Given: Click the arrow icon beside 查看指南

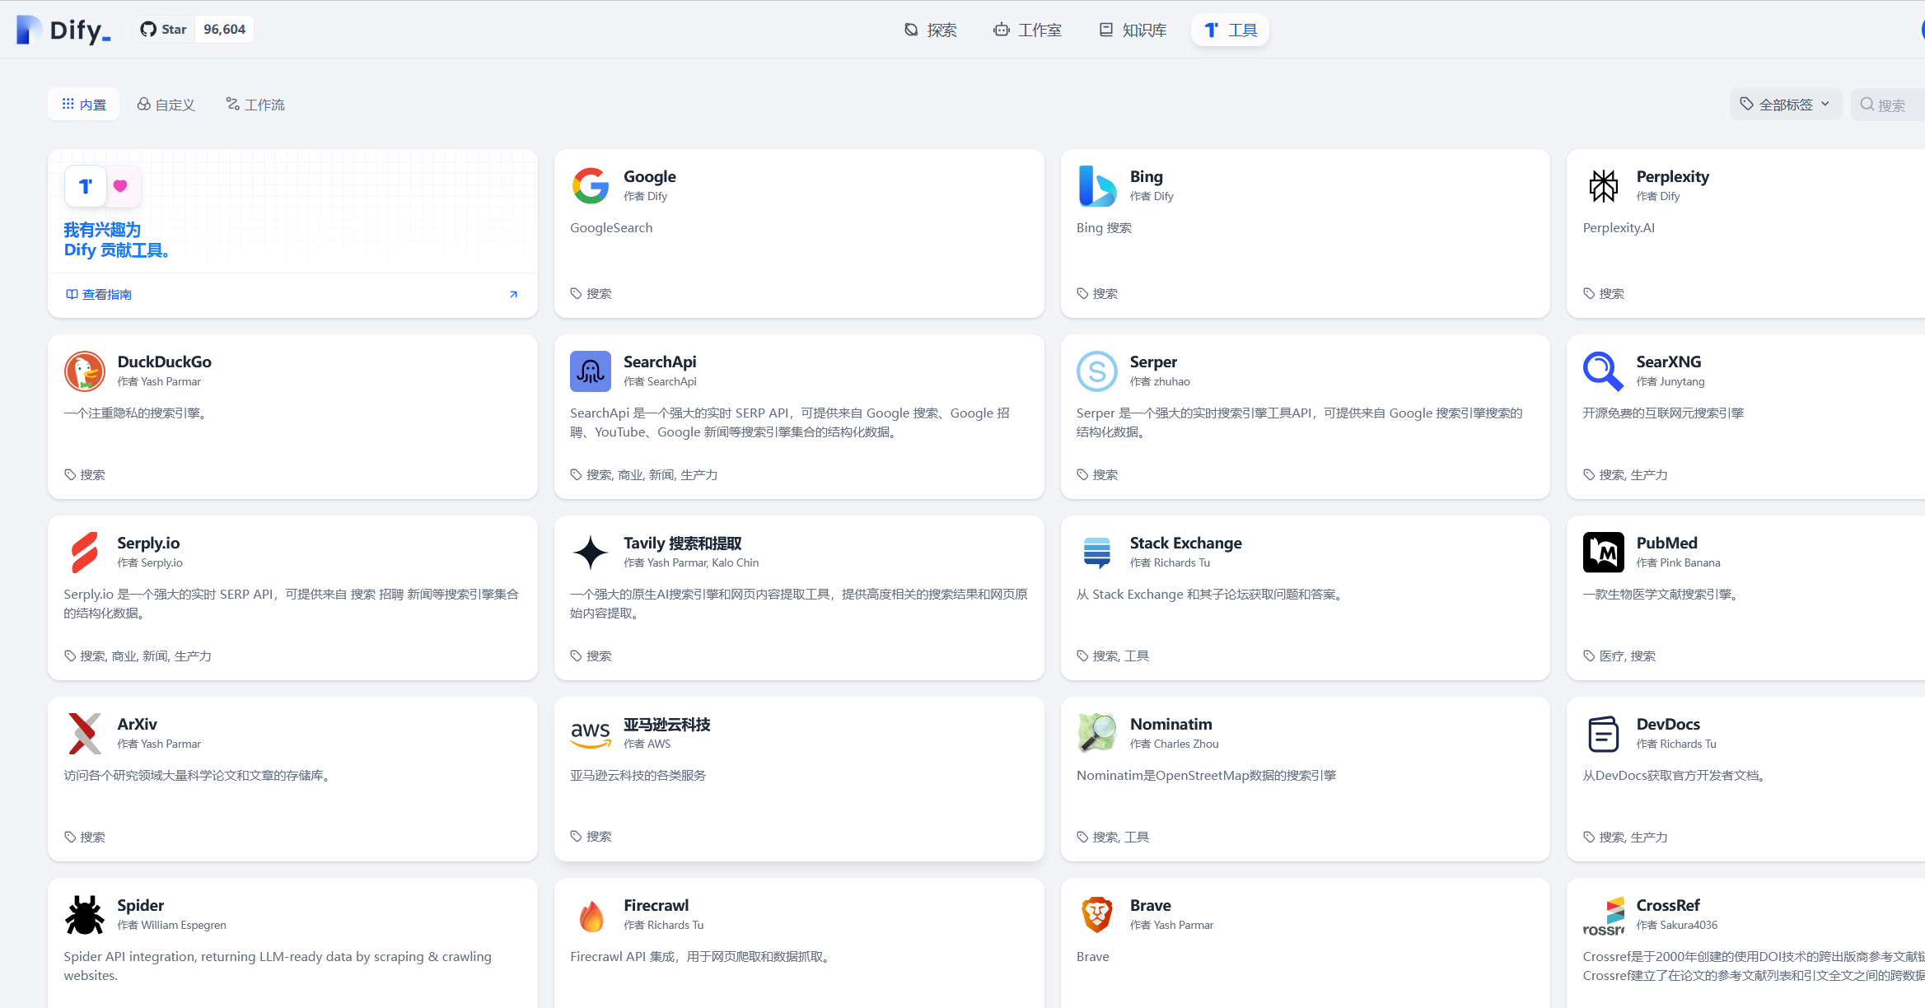Looking at the screenshot, I should [x=513, y=294].
